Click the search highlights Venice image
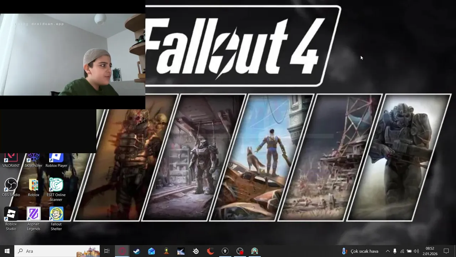Image resolution: width=456 pixels, height=257 pixels. coord(88,251)
